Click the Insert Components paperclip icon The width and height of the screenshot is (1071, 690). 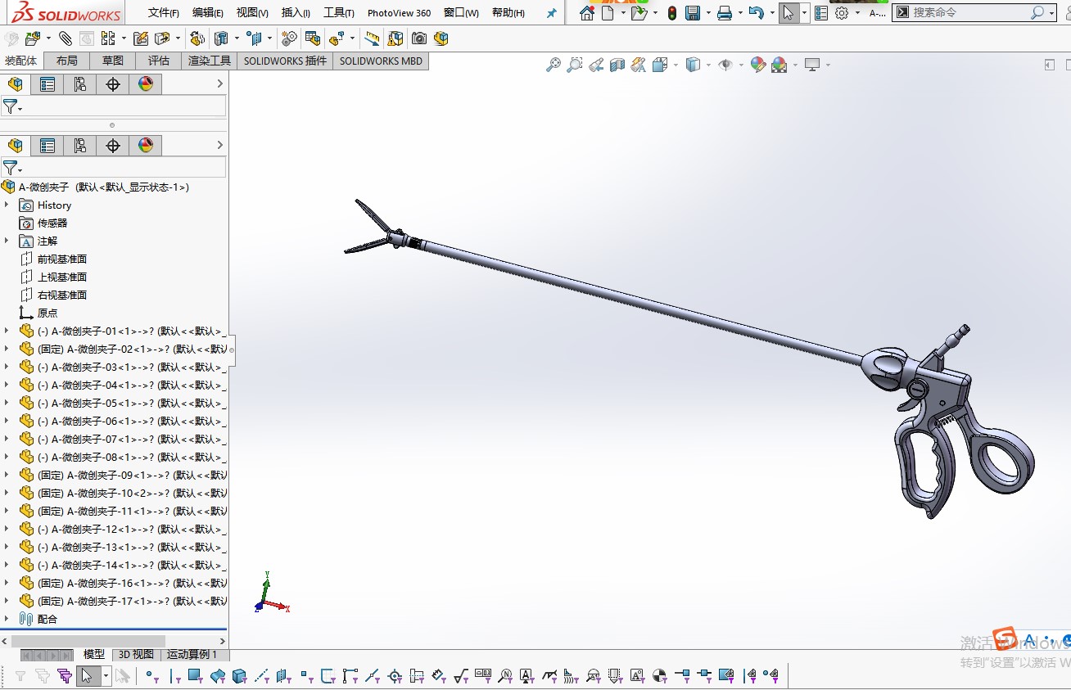point(66,38)
